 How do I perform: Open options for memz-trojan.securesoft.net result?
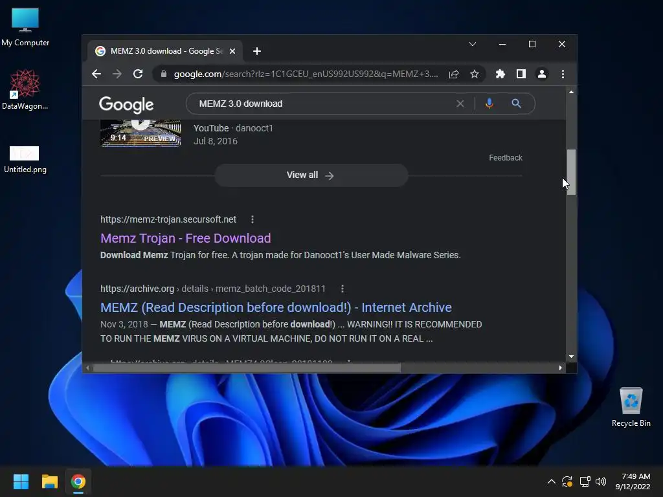[x=253, y=219]
